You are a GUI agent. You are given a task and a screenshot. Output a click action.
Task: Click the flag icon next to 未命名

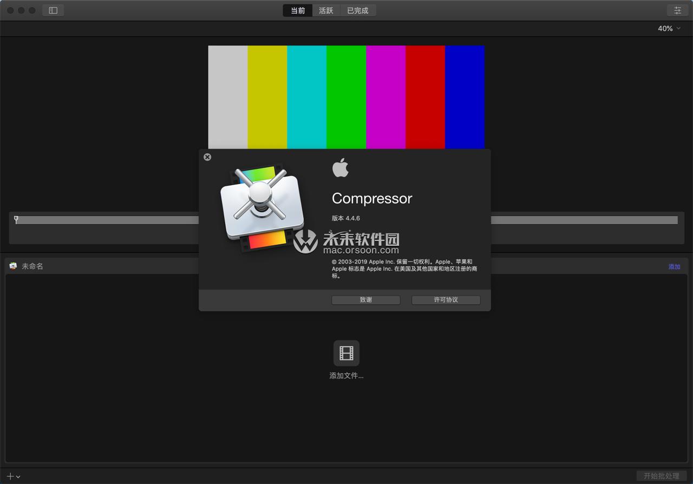tap(12, 266)
